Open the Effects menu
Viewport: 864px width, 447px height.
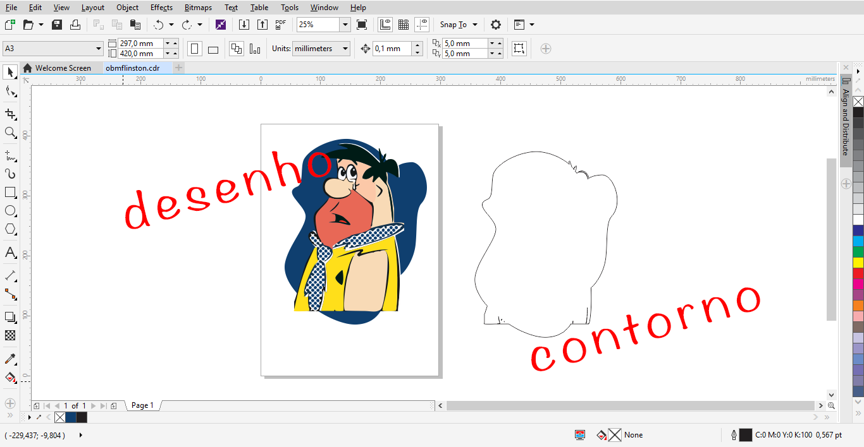tap(161, 8)
